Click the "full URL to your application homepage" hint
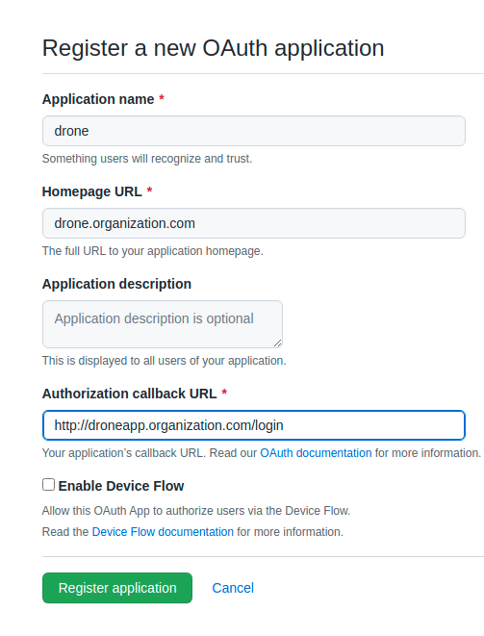484x636 pixels. 153,251
